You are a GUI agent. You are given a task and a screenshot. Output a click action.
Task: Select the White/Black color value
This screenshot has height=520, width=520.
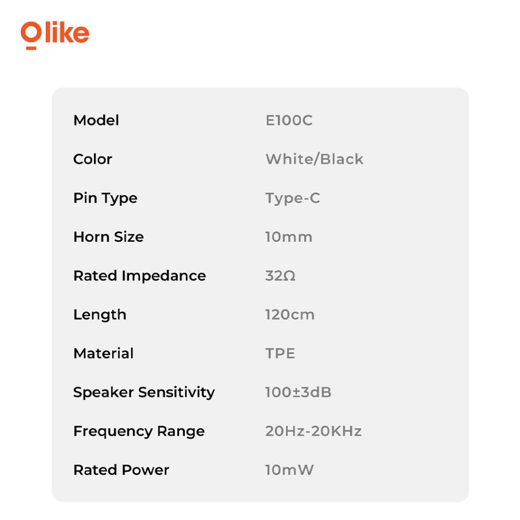point(314,159)
